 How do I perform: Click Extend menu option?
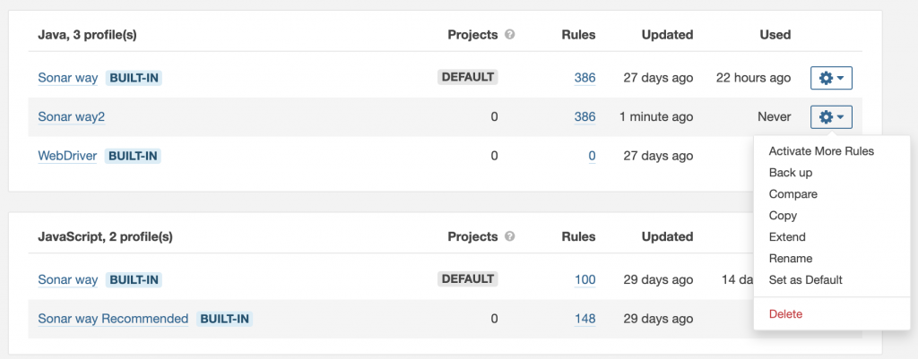pos(787,237)
